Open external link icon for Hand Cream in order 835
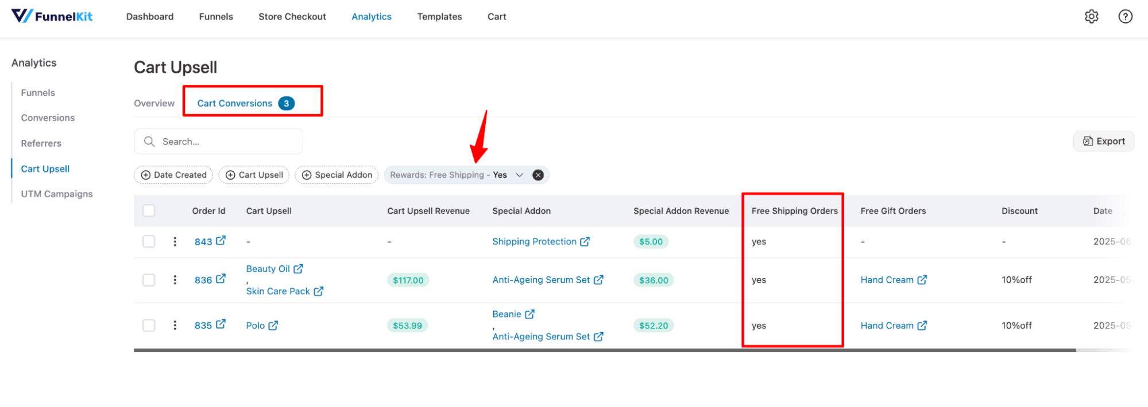This screenshot has height=407, width=1148. pos(922,326)
